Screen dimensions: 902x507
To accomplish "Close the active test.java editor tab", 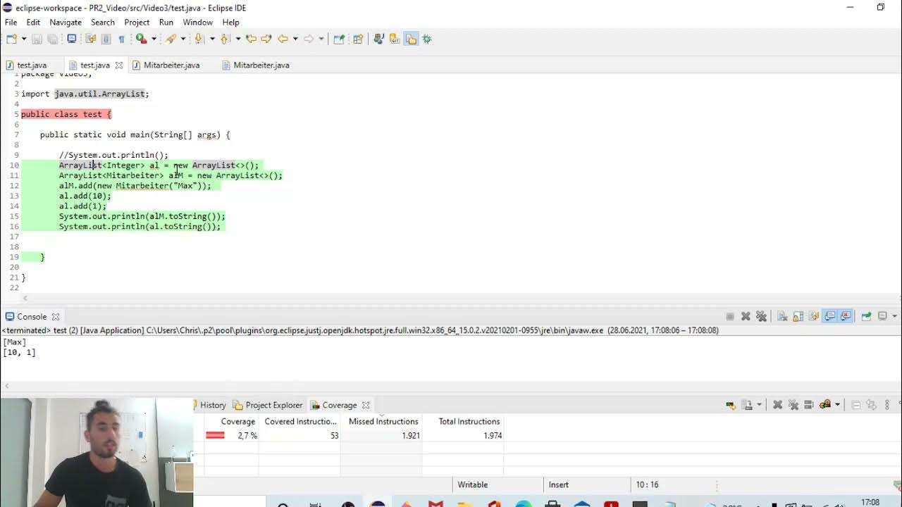I will 119,65.
